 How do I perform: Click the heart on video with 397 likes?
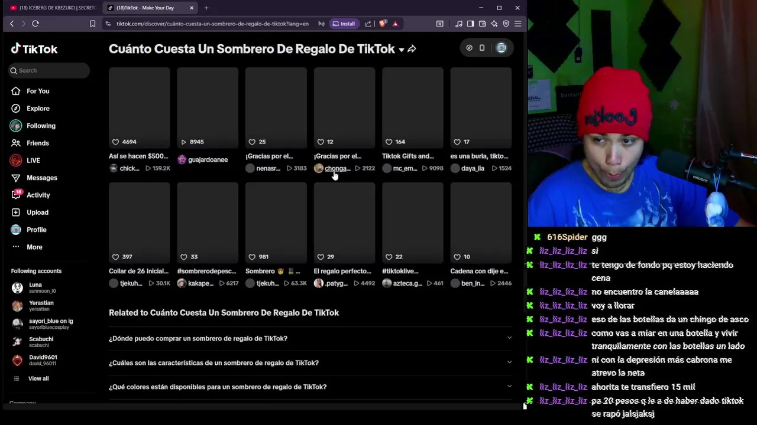(115, 257)
